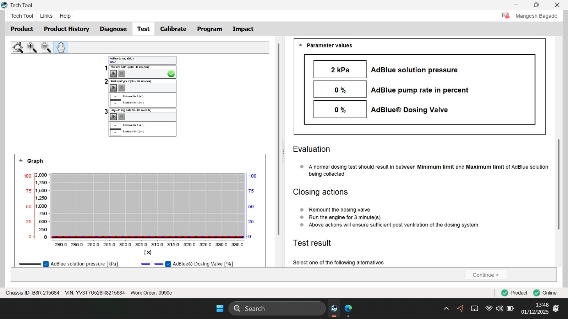568x319 pixels.
Task: Open the Wi-Fi network tray icon
Action: point(489,309)
